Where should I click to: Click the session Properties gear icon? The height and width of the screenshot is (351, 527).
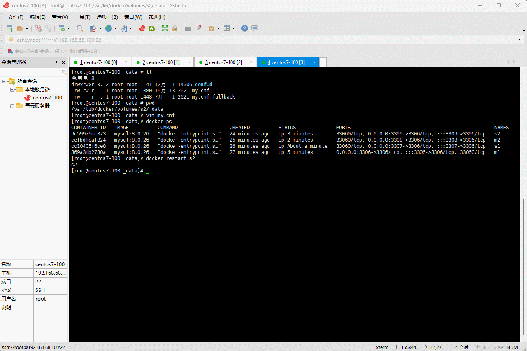tap(62, 28)
